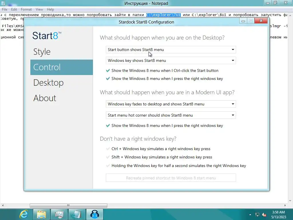The height and width of the screenshot is (220, 293).
Task: Open Notepad Format menu
Action: click(26, 9)
